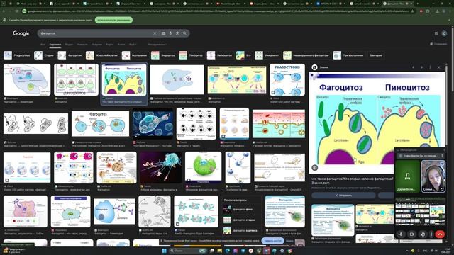The height and width of the screenshot is (255, 454).
Task: Go to next image in preview panel
Action: [421, 67]
